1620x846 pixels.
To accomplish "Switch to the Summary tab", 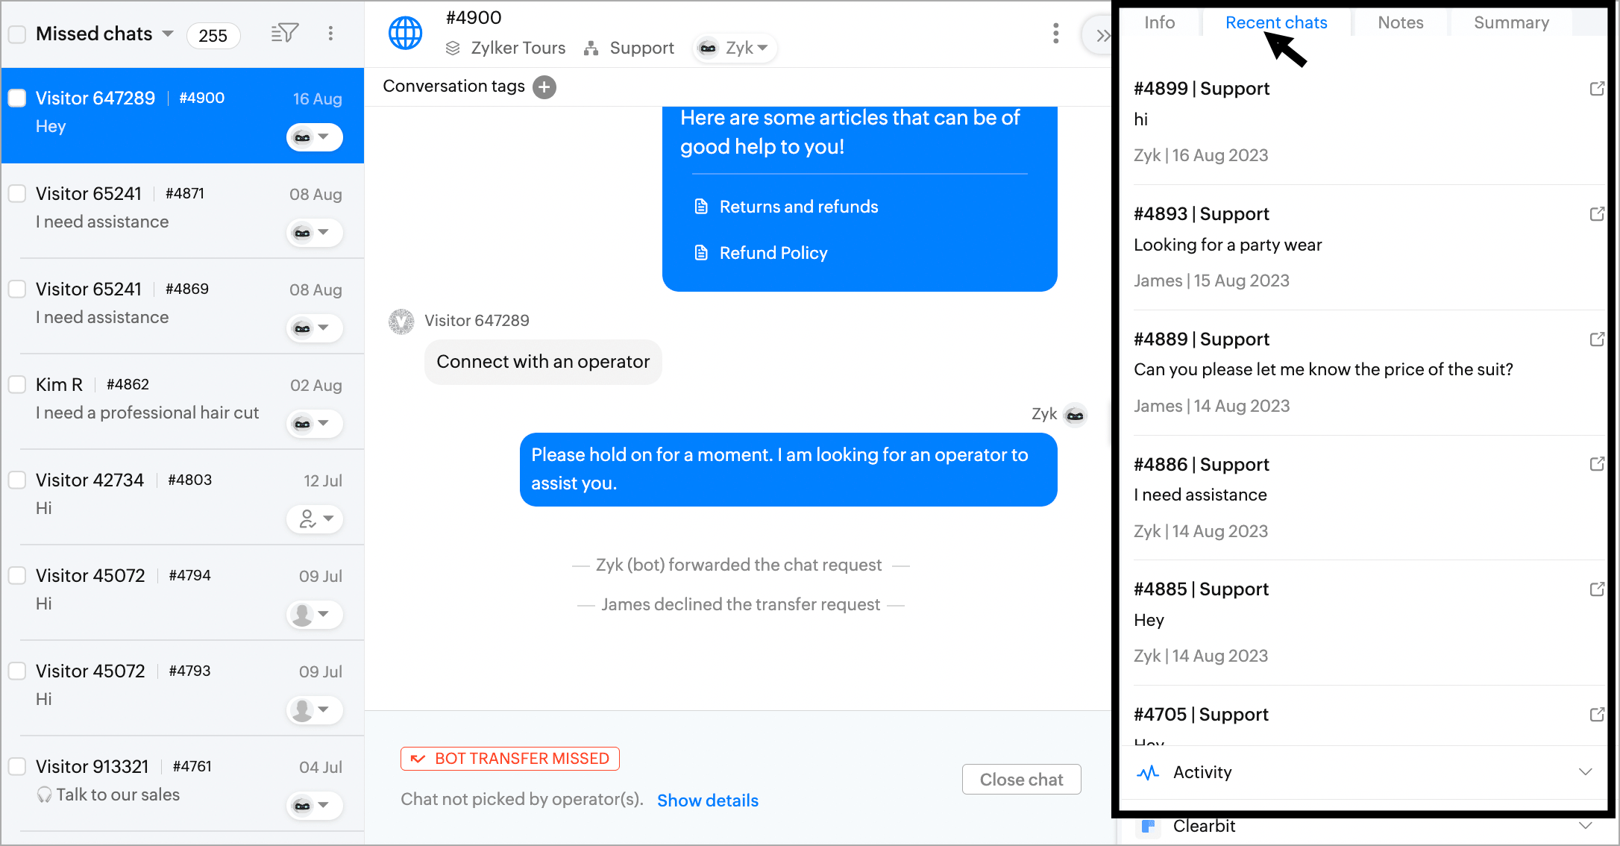I will coord(1511,23).
